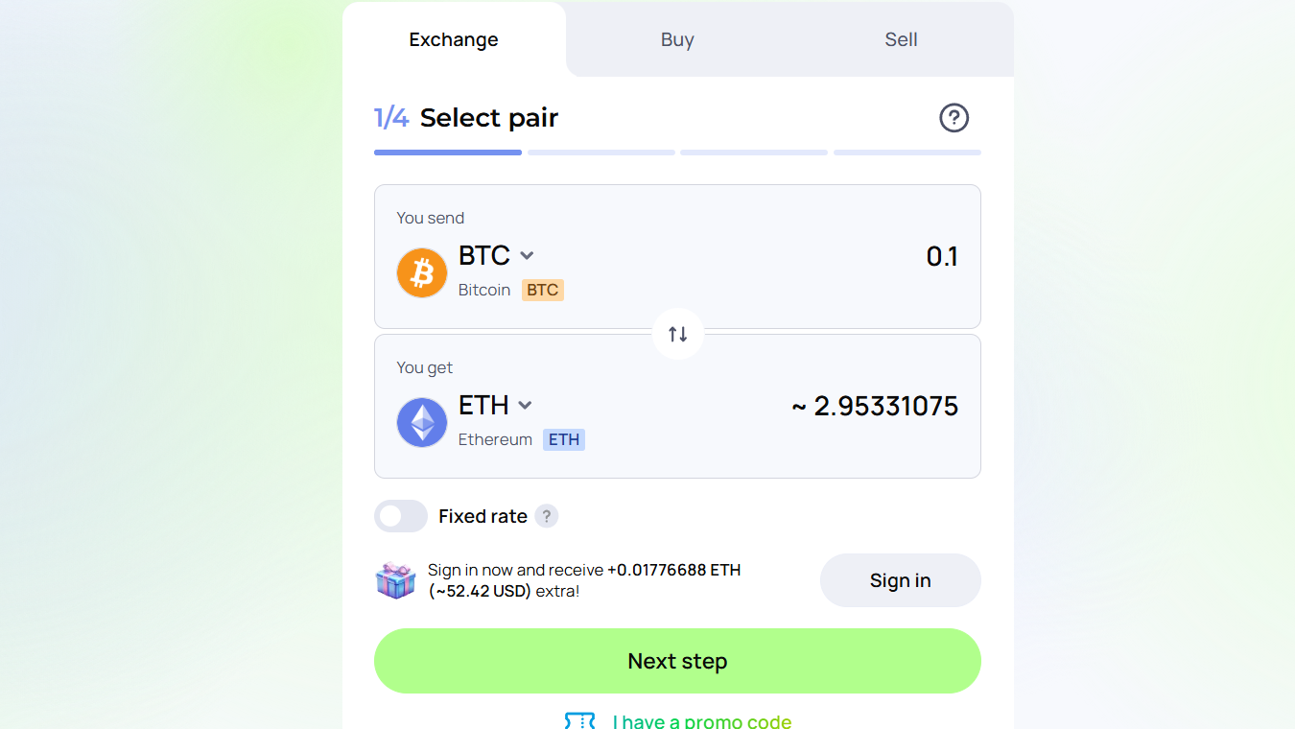Click the orange BTC ticker badge
The width and height of the screenshot is (1295, 729).
[542, 290]
